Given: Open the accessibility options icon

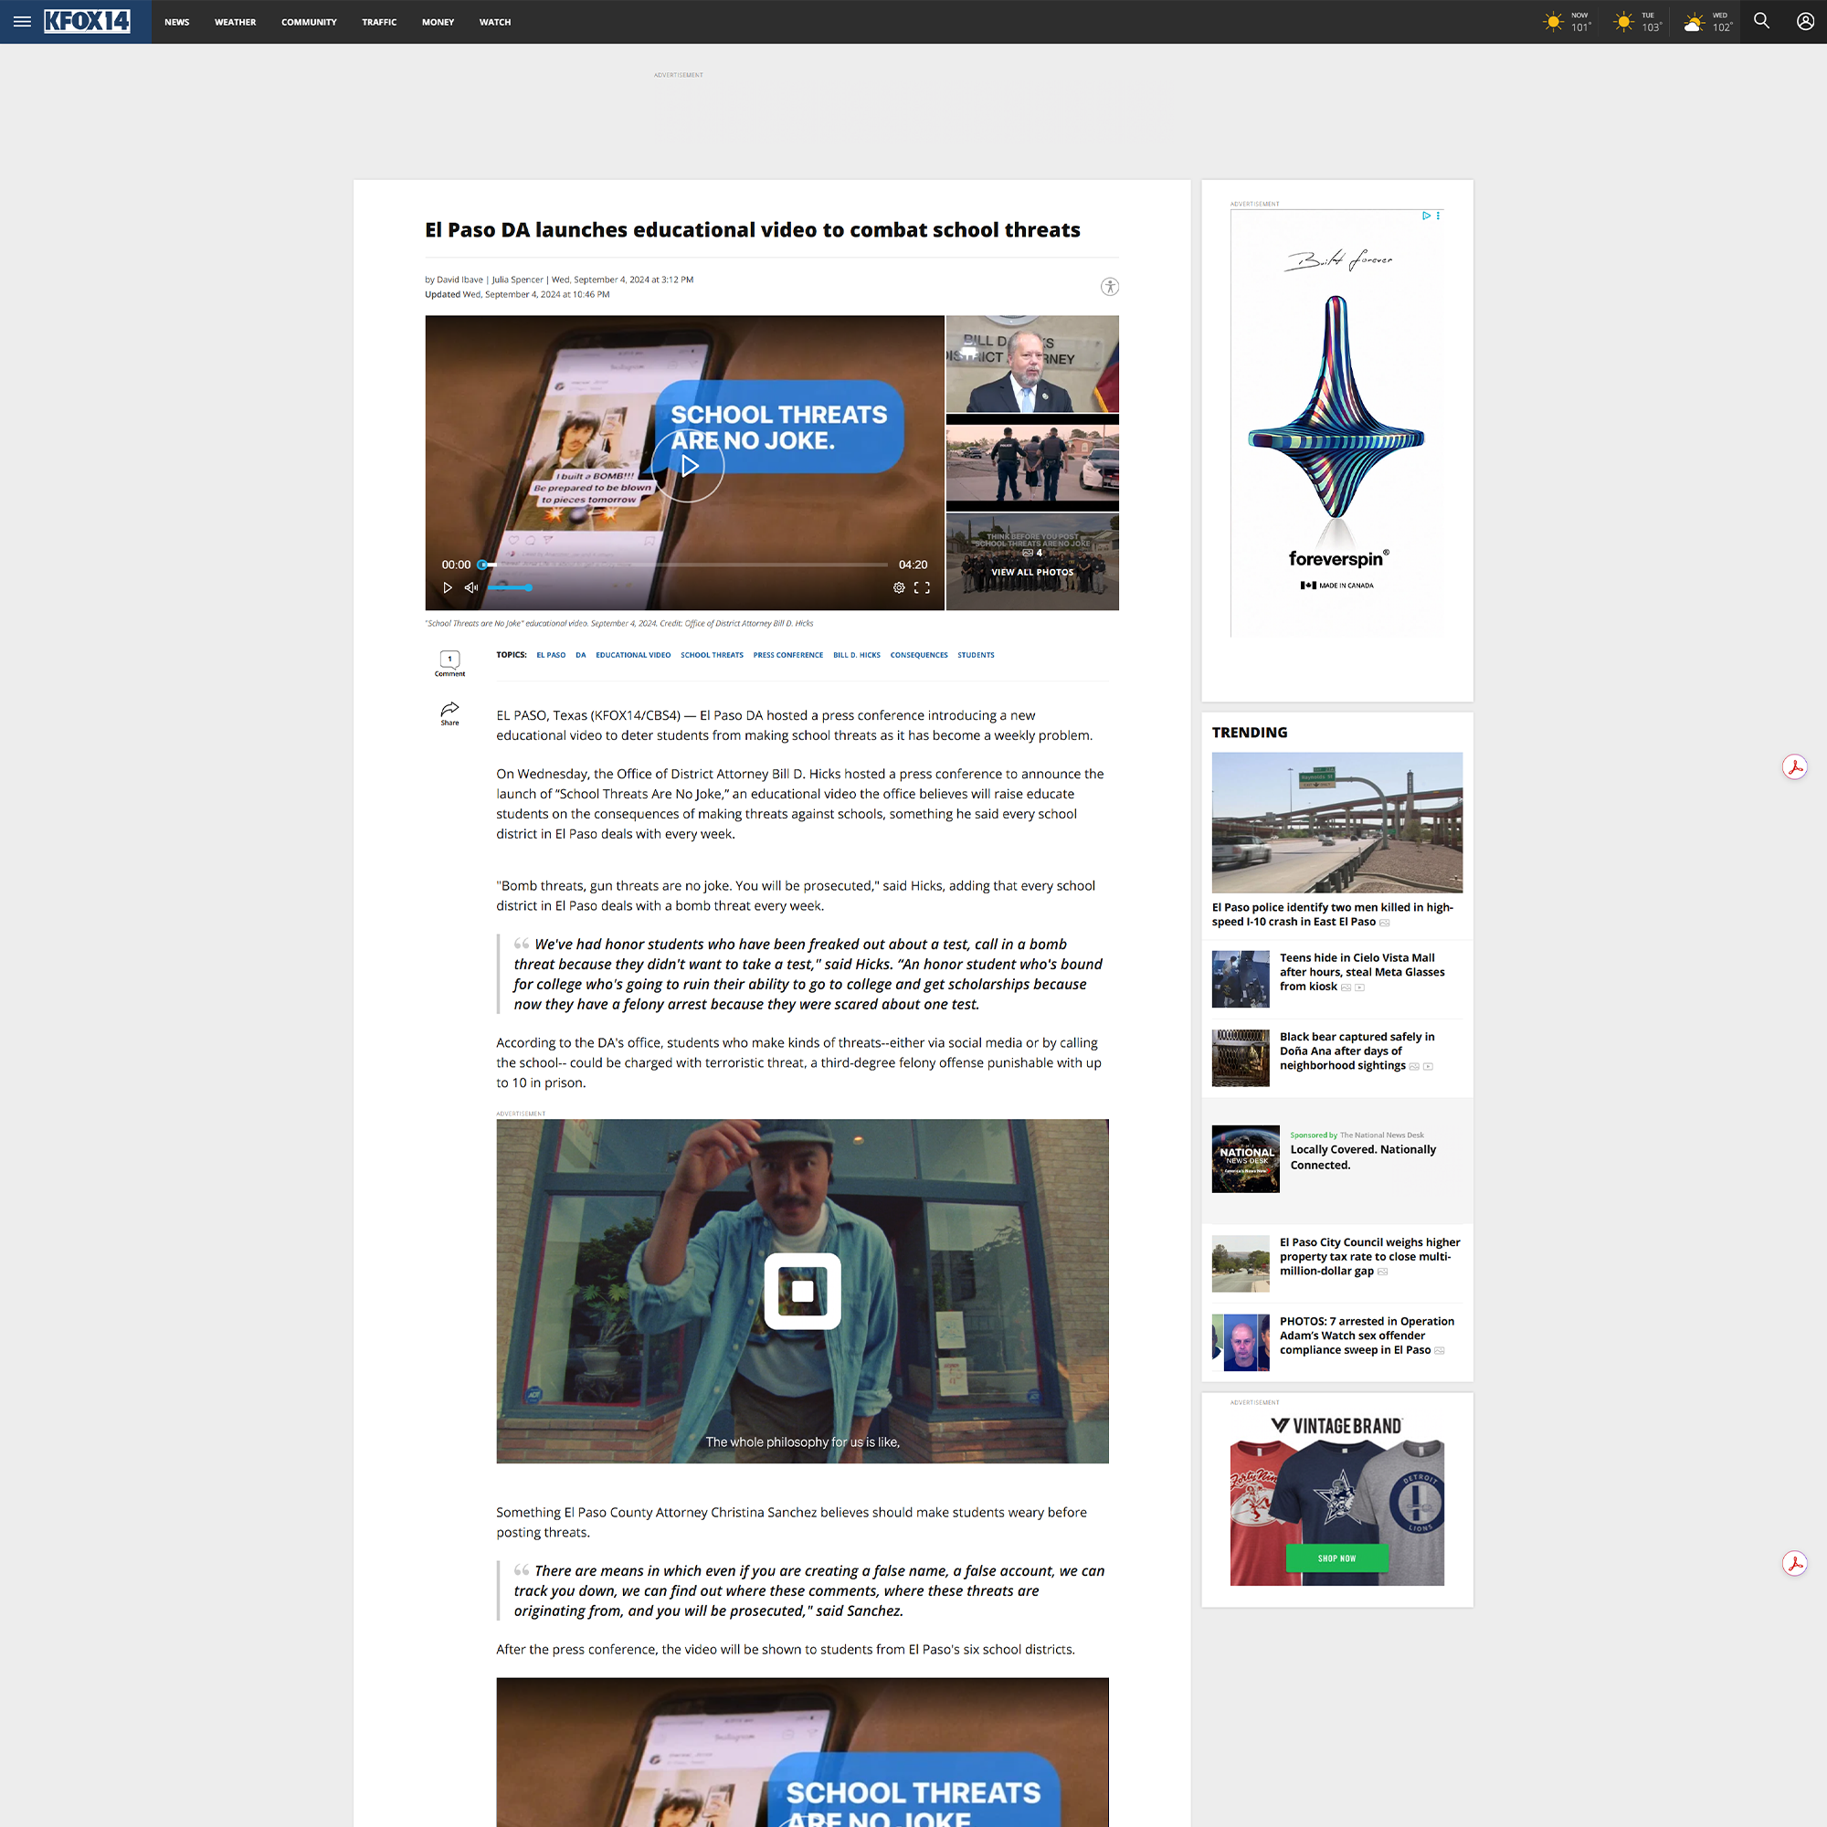Looking at the screenshot, I should tap(1109, 287).
